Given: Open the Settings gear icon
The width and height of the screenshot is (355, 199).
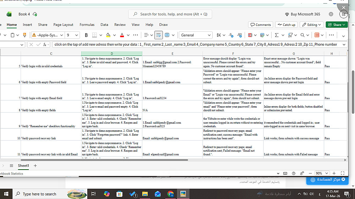Looking at the screenshot, I should pyautogui.click(x=331, y=14).
